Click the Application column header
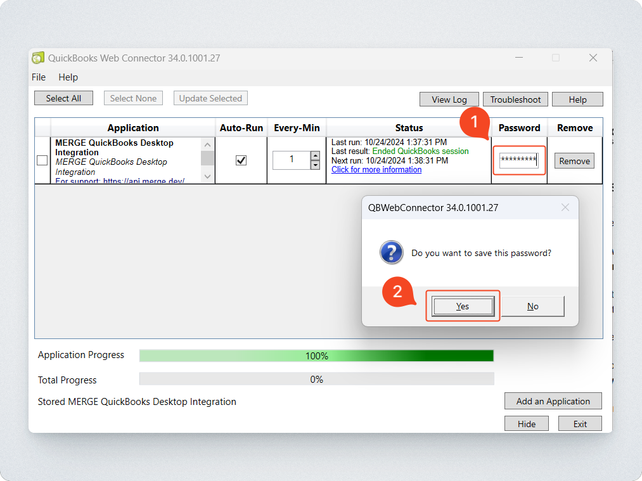642x481 pixels. click(x=133, y=128)
